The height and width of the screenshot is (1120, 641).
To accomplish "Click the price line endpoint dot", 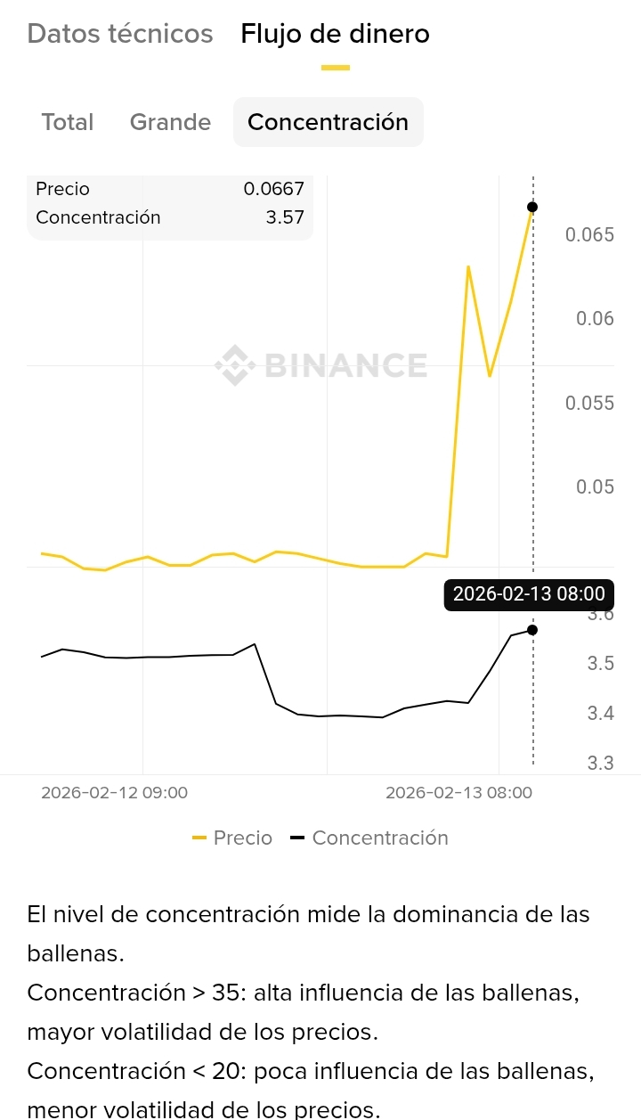I will click(x=532, y=207).
